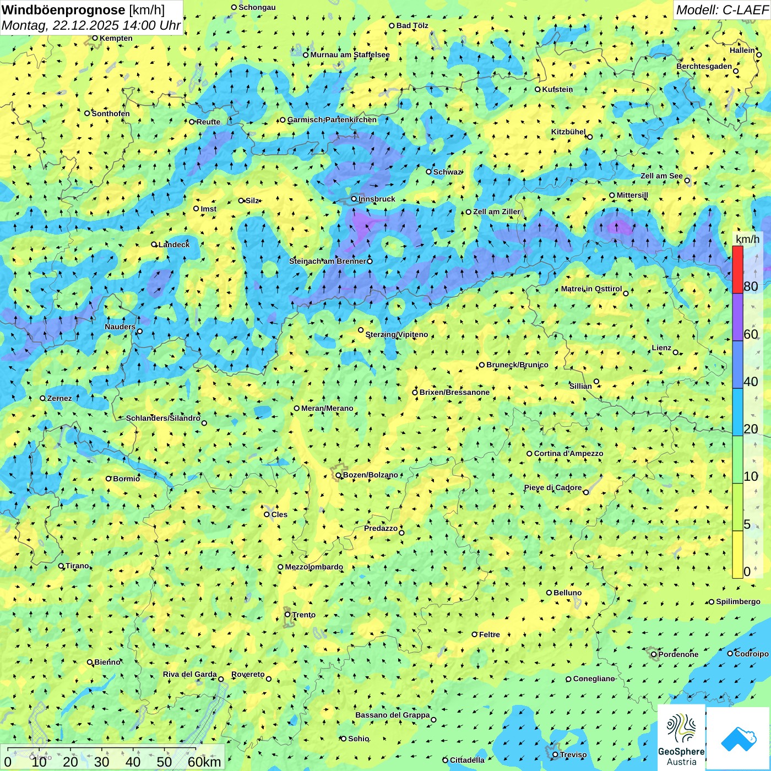Click the 'km/h' legend heading
The width and height of the screenshot is (771, 771).
(747, 239)
